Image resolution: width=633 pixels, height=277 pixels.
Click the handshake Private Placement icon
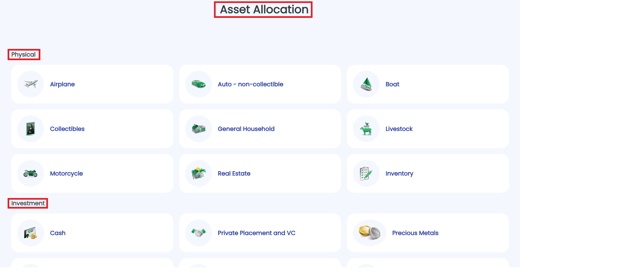tap(198, 233)
